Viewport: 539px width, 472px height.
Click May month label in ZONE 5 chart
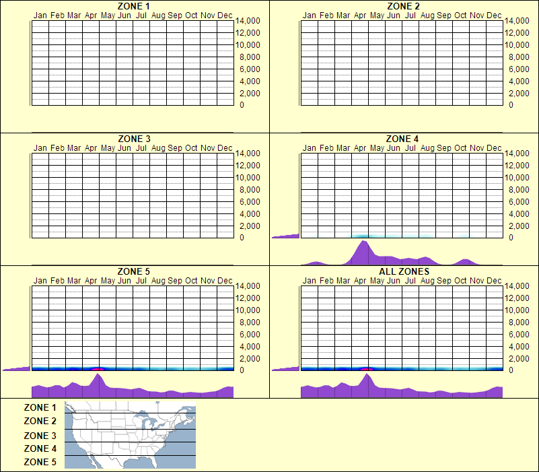pos(108,281)
